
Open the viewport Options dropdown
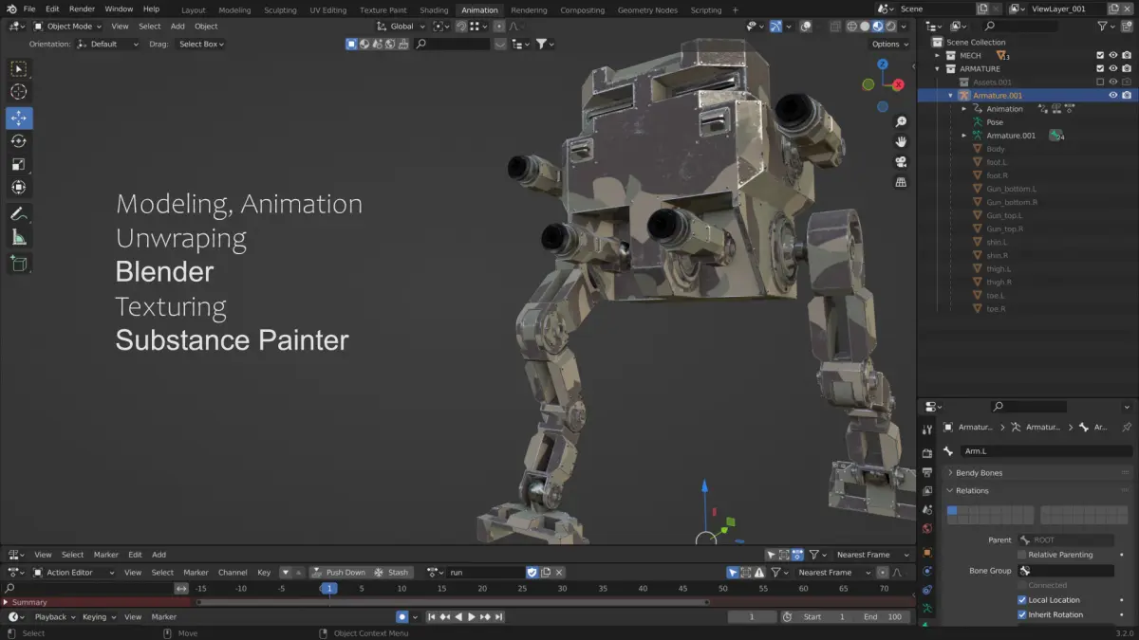pyautogui.click(x=889, y=45)
